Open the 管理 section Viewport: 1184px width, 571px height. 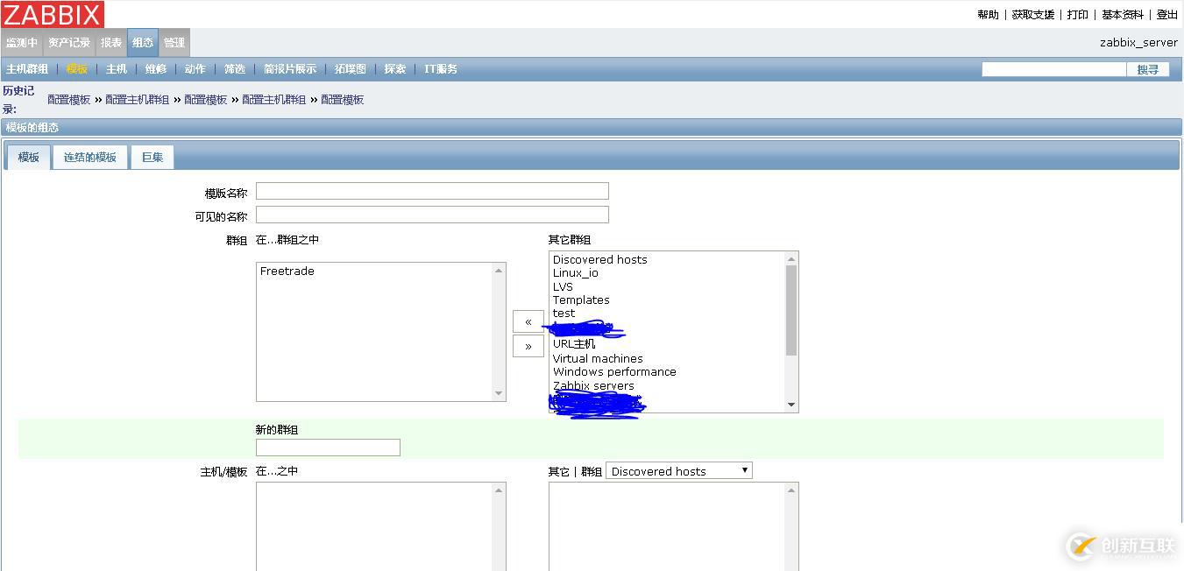(x=174, y=41)
